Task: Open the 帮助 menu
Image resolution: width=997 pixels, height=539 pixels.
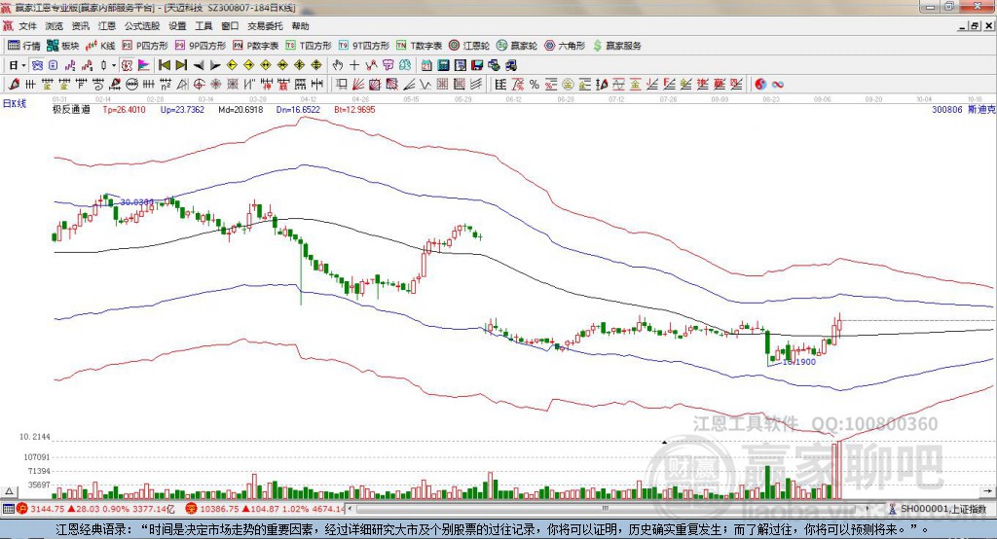Action: coord(300,26)
